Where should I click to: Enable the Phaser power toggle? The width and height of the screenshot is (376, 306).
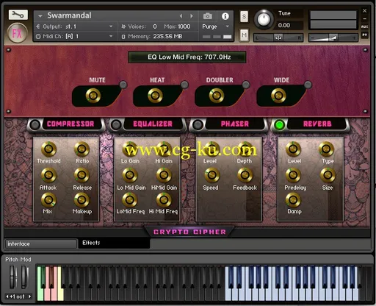point(198,125)
